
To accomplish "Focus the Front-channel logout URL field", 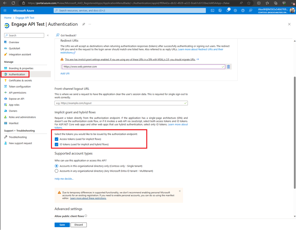I will tap(121, 103).
